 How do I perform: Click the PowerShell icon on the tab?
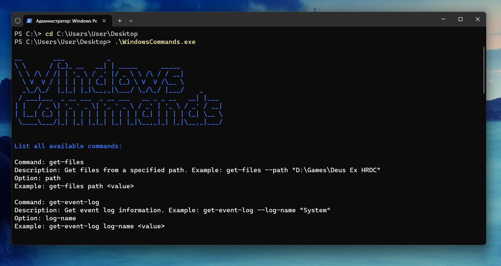click(29, 21)
